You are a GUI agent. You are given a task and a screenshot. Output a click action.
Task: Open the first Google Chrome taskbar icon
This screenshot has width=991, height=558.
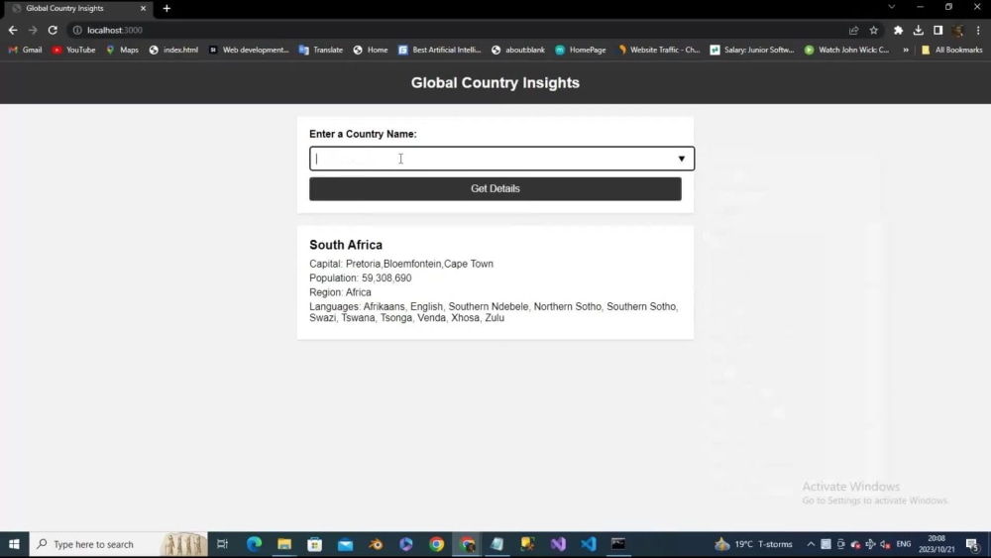pyautogui.click(x=436, y=544)
